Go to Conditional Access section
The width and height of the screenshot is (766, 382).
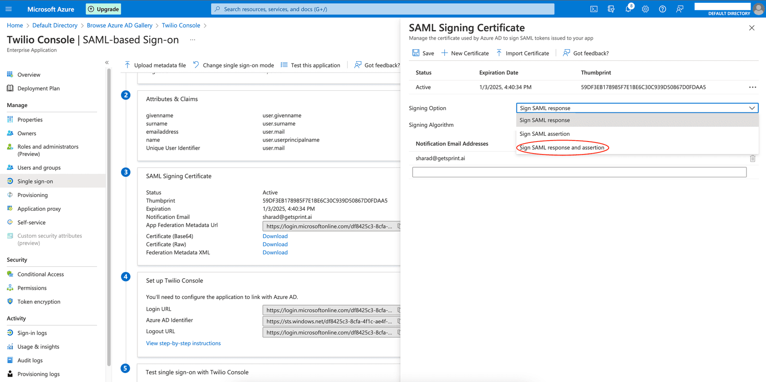[41, 274]
